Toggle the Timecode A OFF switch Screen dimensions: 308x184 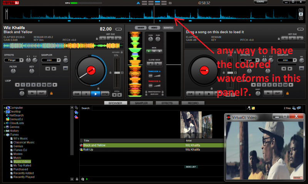tap(151, 76)
